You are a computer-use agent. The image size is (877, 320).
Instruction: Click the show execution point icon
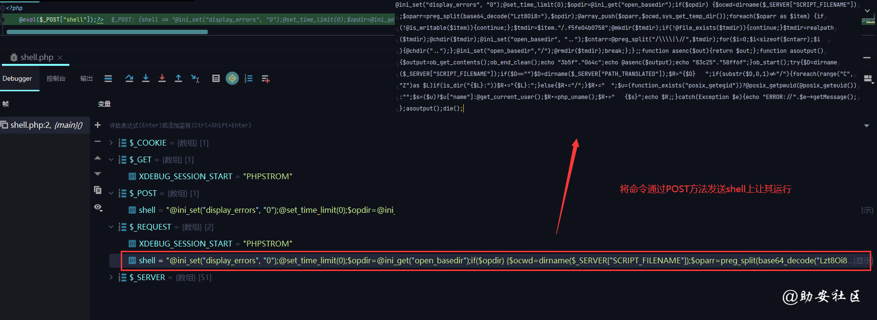coord(108,78)
